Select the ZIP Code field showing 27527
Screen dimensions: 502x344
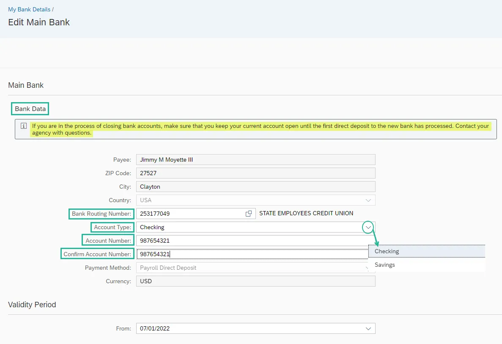[255, 173]
